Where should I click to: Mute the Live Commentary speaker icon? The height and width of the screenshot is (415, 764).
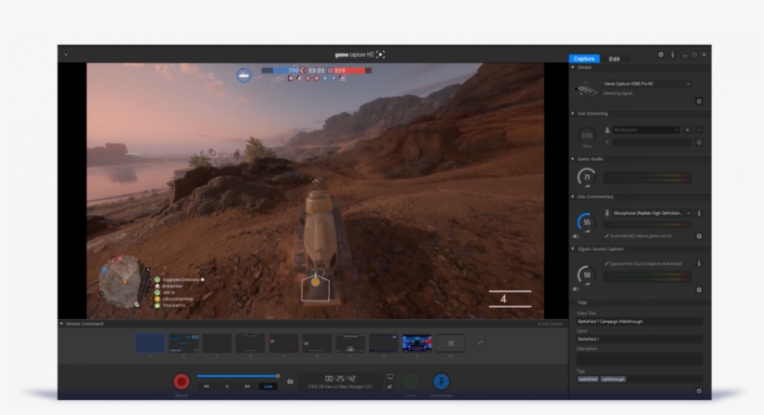point(576,236)
